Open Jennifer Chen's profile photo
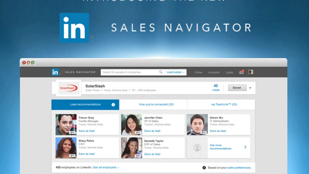This screenshot has width=309, height=174. tap(132, 125)
